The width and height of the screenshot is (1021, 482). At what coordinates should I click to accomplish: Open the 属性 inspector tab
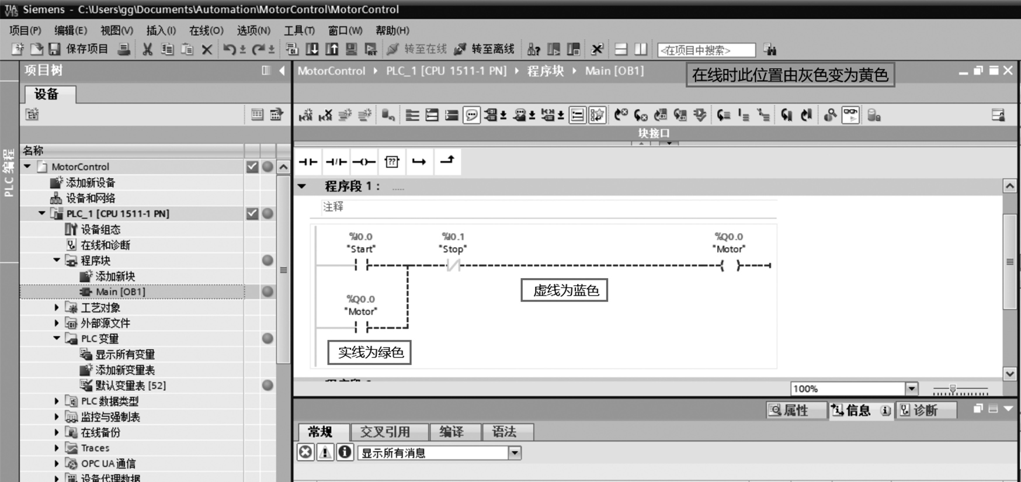[x=796, y=410]
